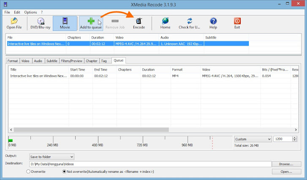Open the ? menu

click(42, 12)
